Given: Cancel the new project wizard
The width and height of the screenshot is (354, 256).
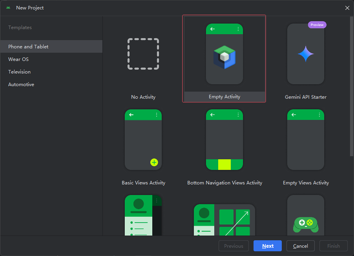Looking at the screenshot, I should point(300,246).
